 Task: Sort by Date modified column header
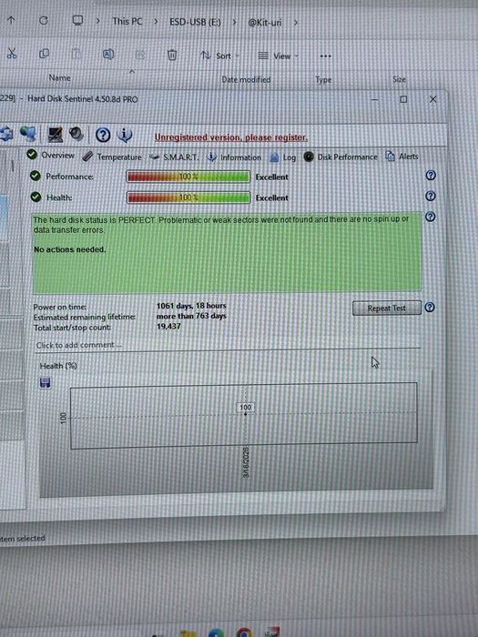(246, 80)
